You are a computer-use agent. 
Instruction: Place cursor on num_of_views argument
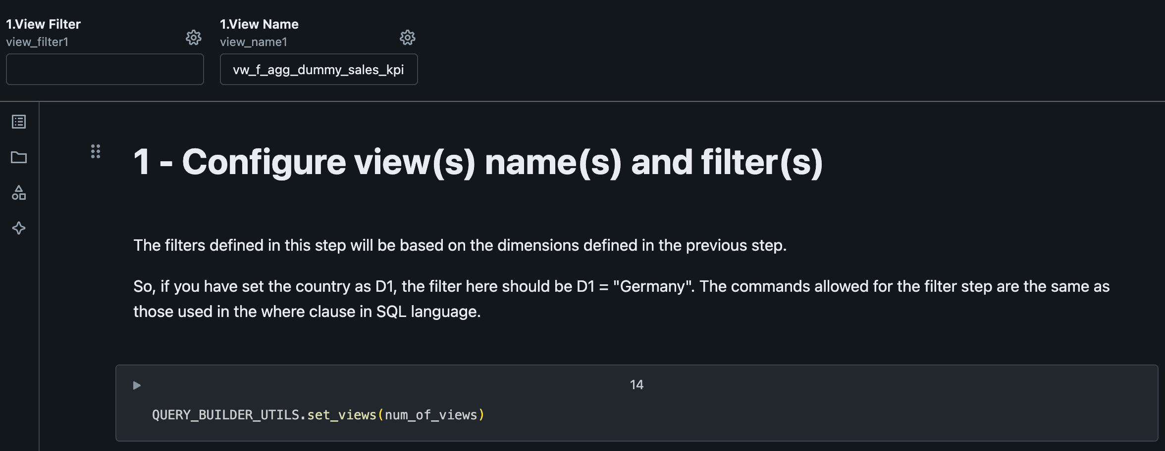coord(431,415)
